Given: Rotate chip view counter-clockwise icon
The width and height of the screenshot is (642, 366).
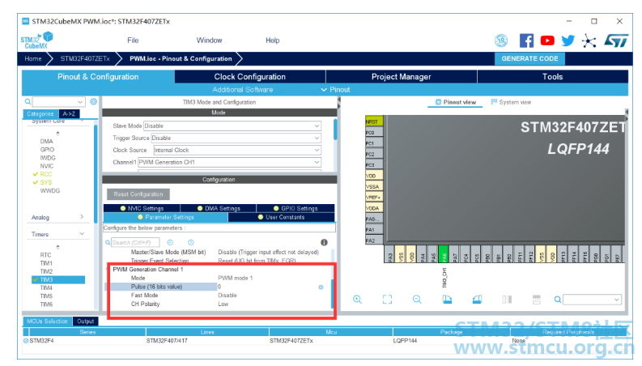Looking at the screenshot, I should click(x=477, y=300).
